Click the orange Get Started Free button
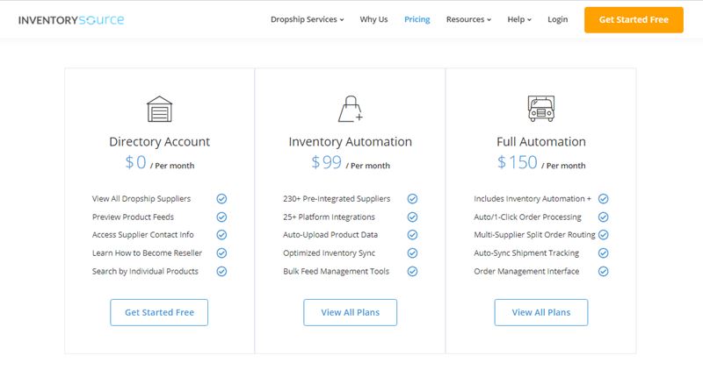703x377 pixels. click(x=634, y=19)
